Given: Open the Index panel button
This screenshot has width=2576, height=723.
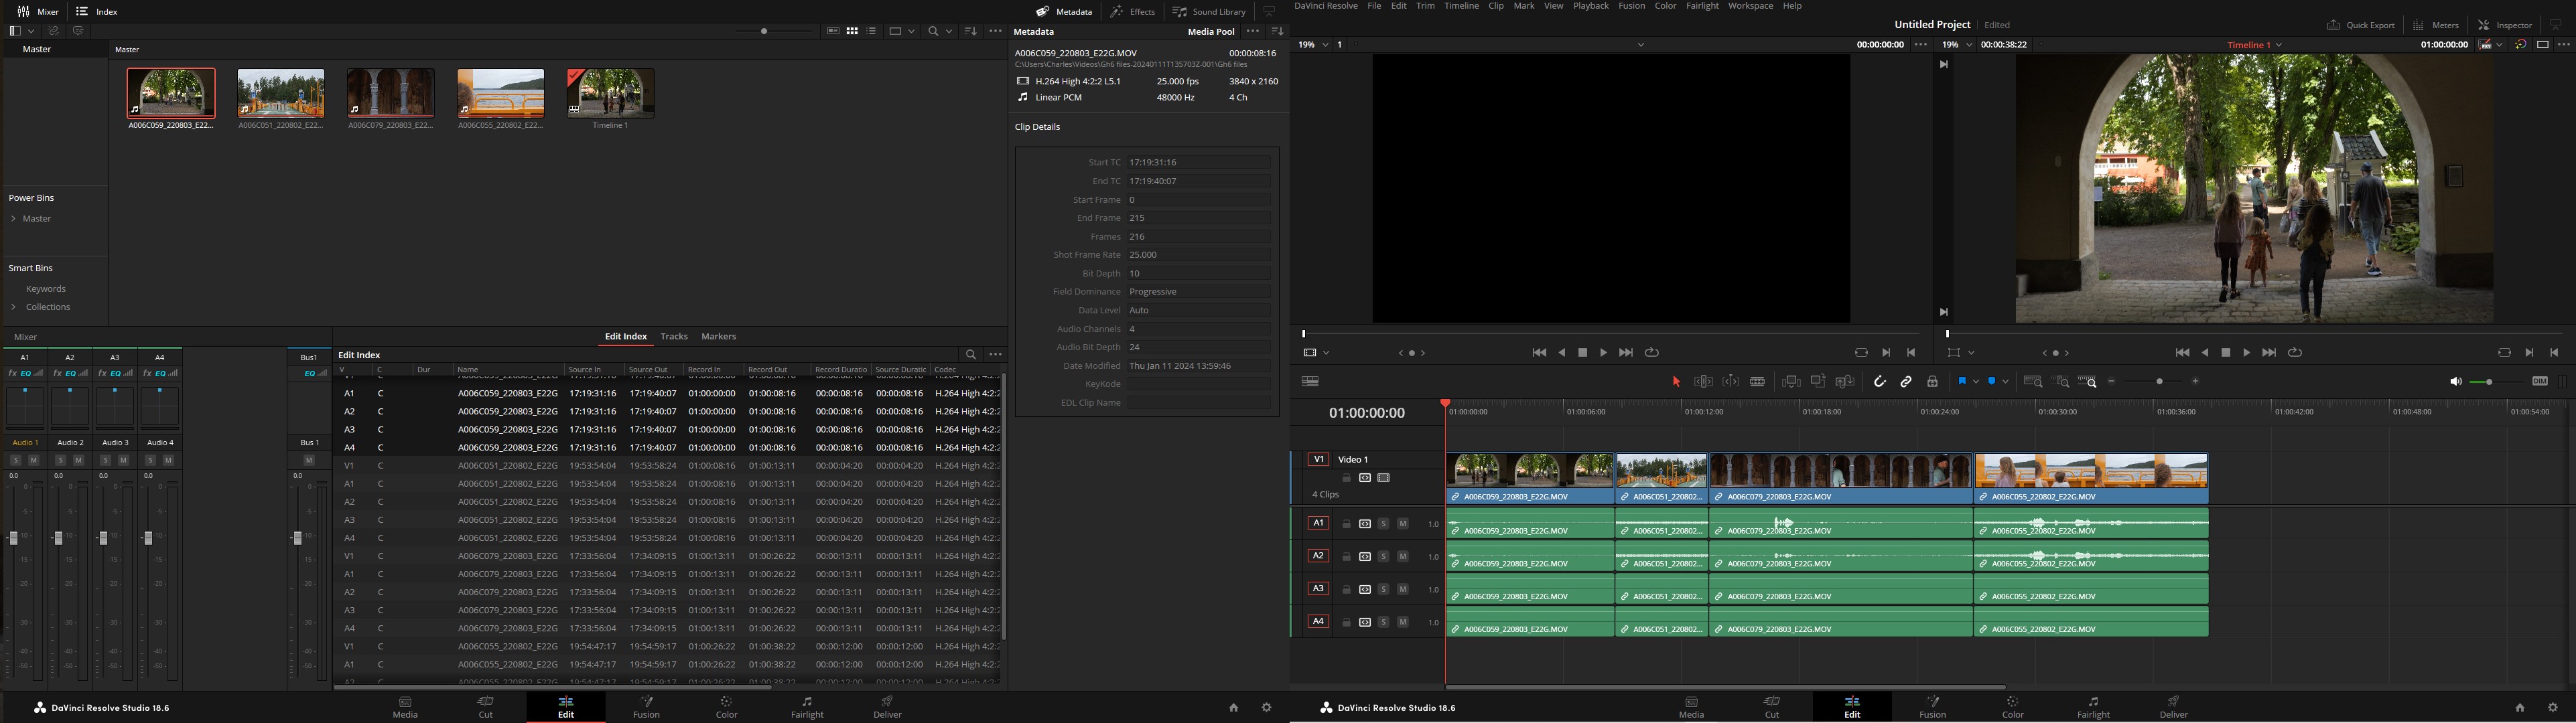Looking at the screenshot, I should click(x=97, y=11).
